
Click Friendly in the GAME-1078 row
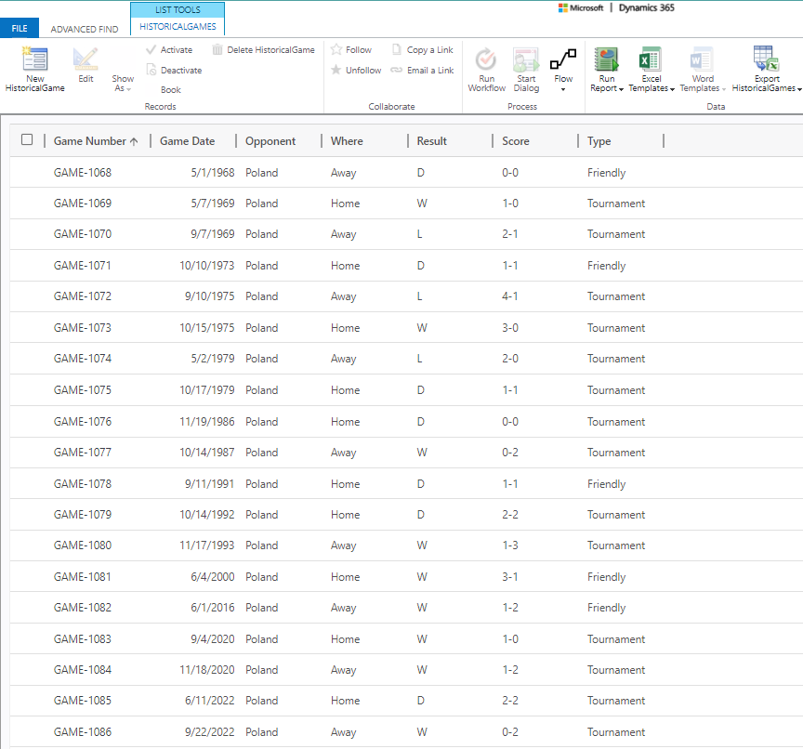click(x=606, y=484)
